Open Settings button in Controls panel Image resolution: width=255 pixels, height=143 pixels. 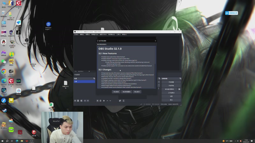pos(171,96)
